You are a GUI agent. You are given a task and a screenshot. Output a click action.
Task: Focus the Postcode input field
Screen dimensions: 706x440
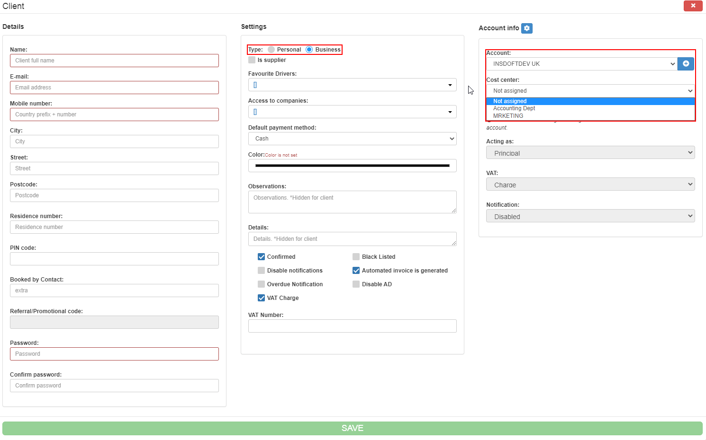click(x=114, y=195)
